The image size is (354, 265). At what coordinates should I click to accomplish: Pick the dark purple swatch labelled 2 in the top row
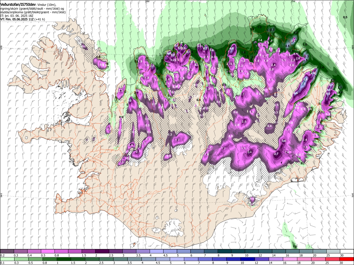click(102, 251)
